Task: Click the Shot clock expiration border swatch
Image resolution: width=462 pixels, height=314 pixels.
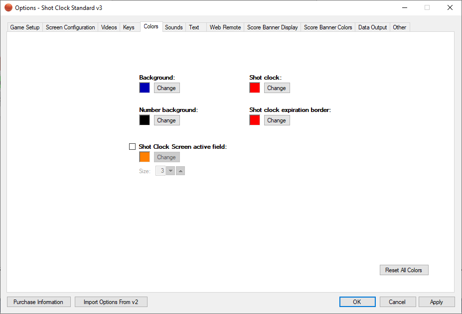Action: point(255,120)
